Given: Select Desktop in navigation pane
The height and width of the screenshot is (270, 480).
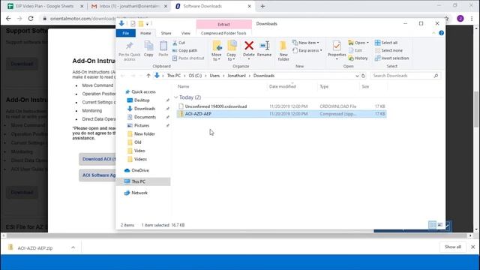Looking at the screenshot, I should pyautogui.click(x=142, y=100).
